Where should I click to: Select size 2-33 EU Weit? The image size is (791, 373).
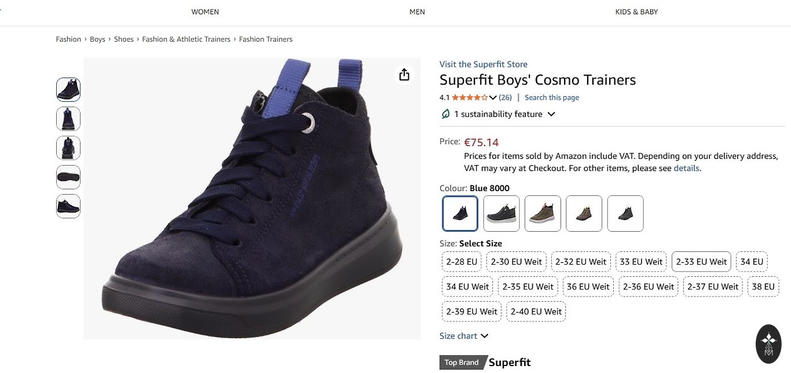pos(701,262)
